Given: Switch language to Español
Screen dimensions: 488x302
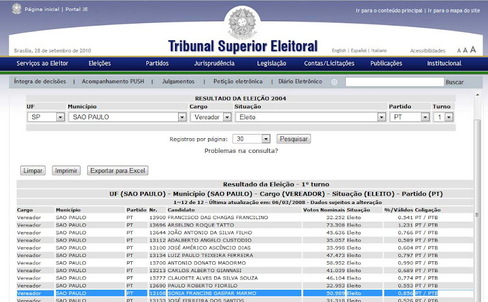Looking at the screenshot, I should point(359,51).
